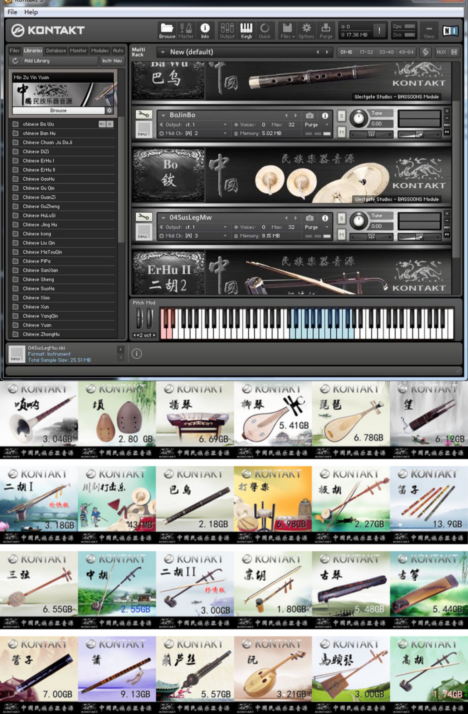The width and height of the screenshot is (468, 714).
Task: Switch to the Database tab
Action: tap(56, 51)
